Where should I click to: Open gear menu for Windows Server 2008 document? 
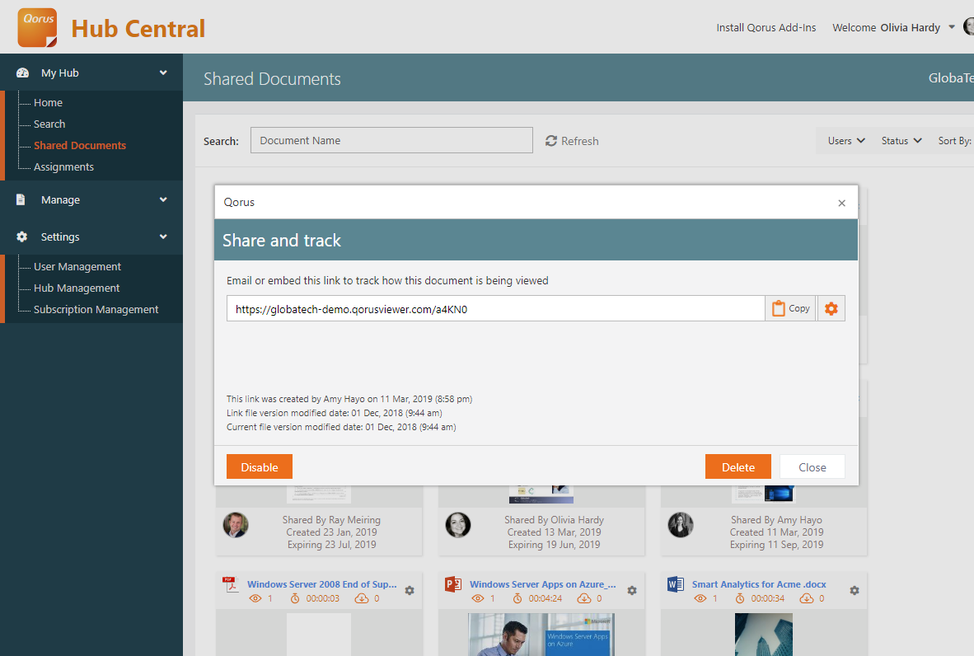[x=410, y=591]
